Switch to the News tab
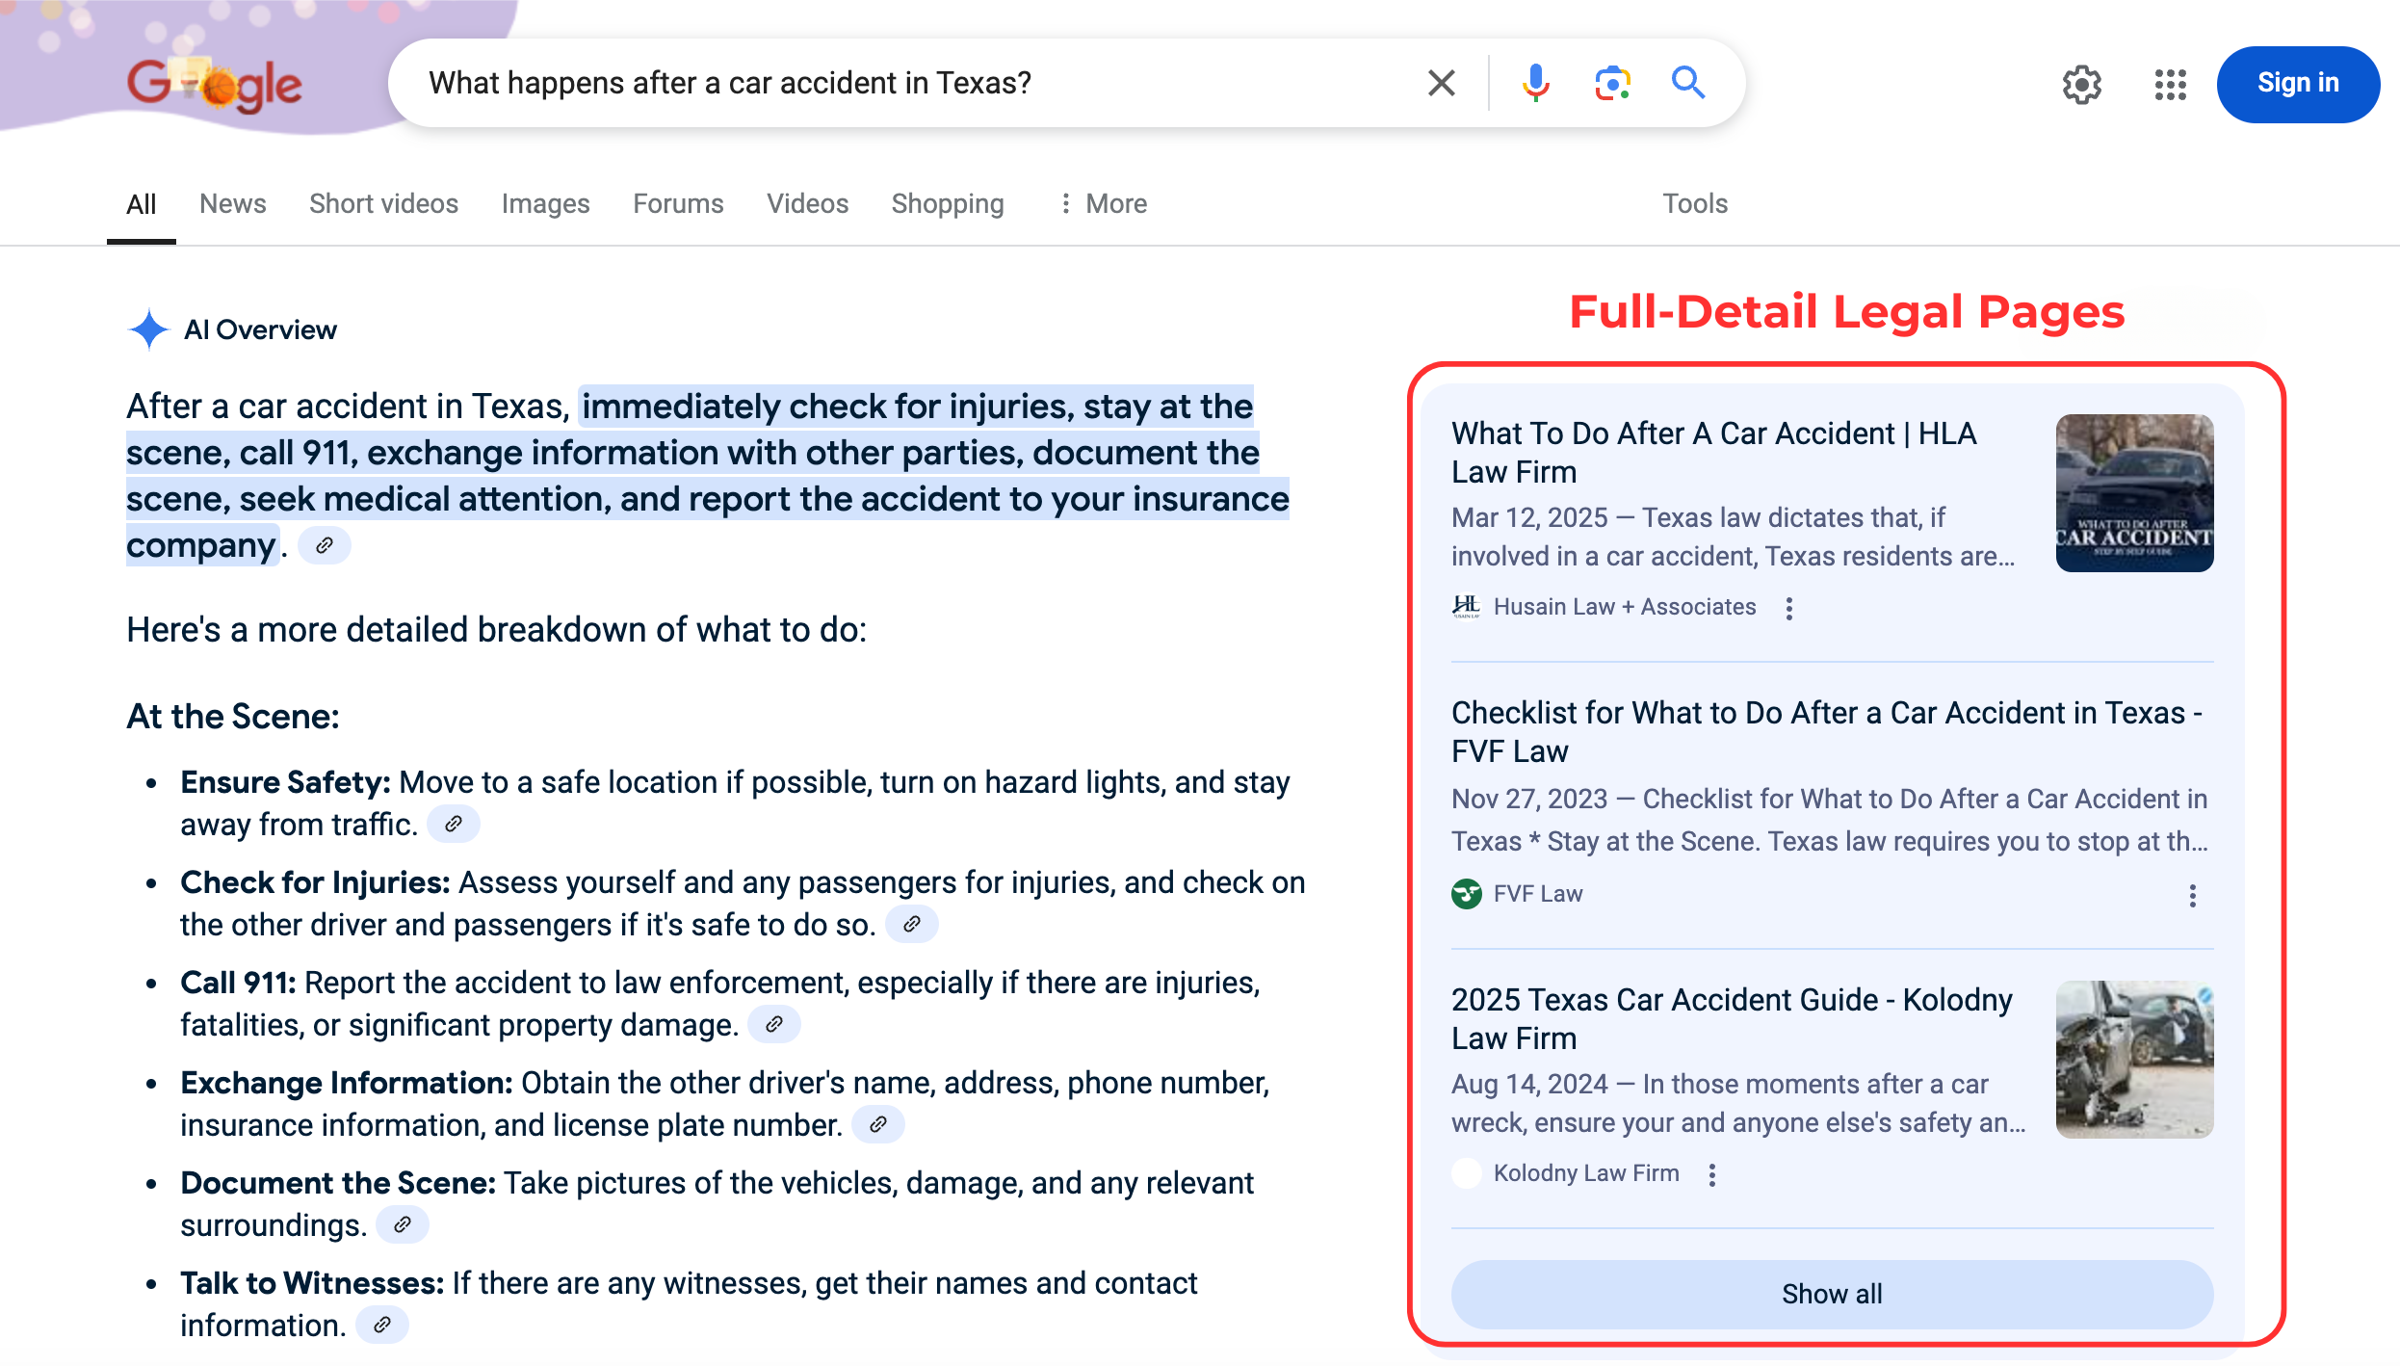Viewport: 2400px width, 1366px height. coord(232,203)
